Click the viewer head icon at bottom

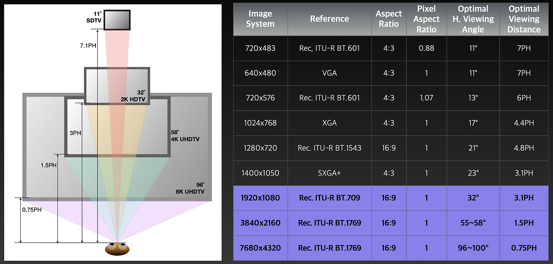pyautogui.click(x=117, y=249)
